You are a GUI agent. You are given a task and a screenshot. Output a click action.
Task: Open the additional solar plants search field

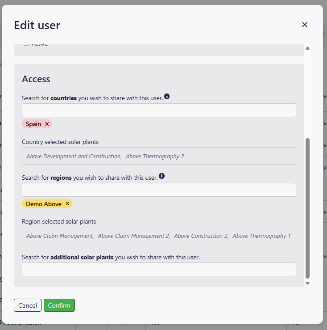[159, 269]
